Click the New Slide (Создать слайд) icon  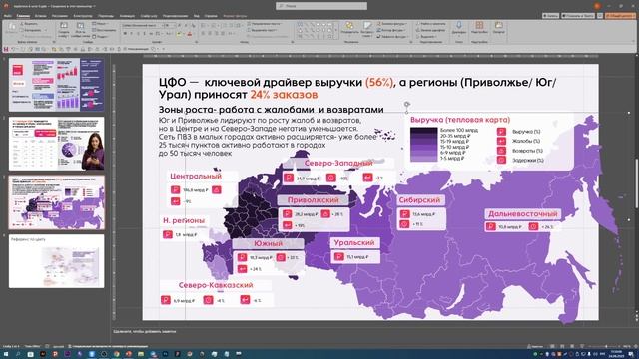[x=64, y=26]
